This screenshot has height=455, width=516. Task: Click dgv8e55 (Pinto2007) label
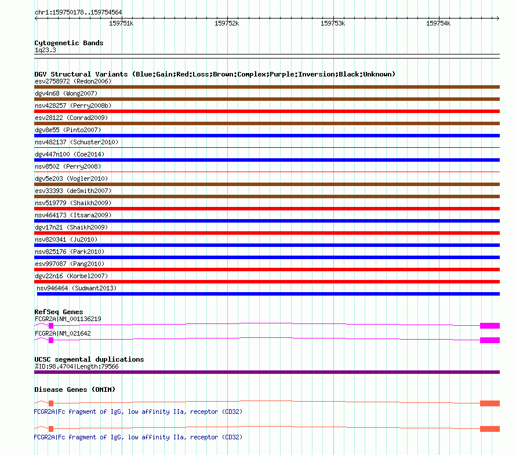[68, 130]
